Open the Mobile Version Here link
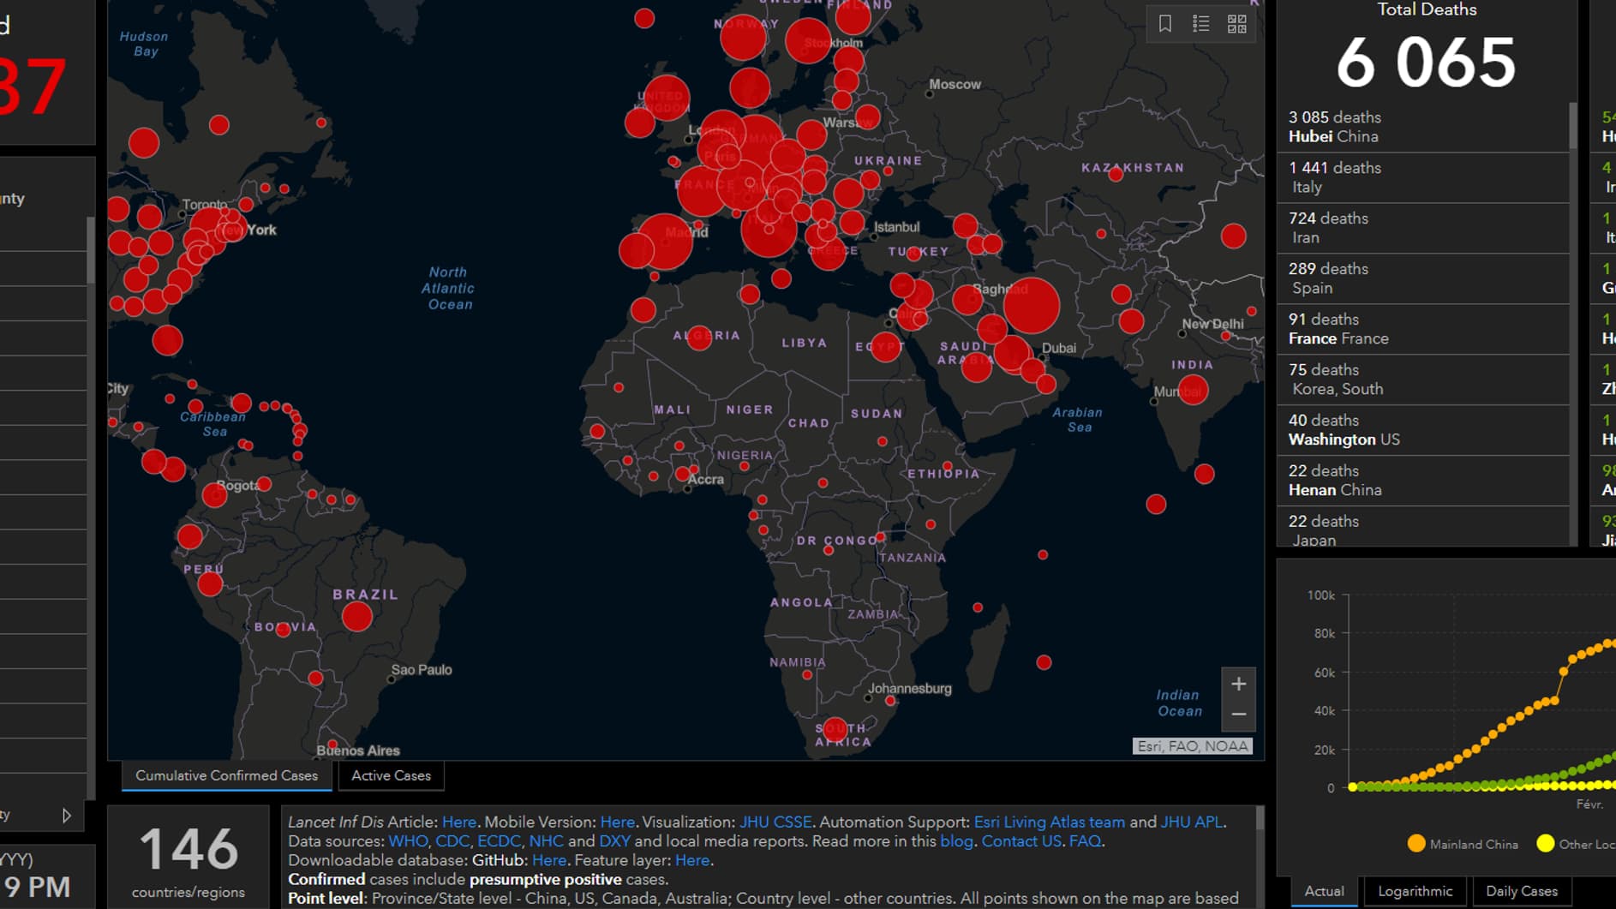The width and height of the screenshot is (1616, 909). point(617,822)
